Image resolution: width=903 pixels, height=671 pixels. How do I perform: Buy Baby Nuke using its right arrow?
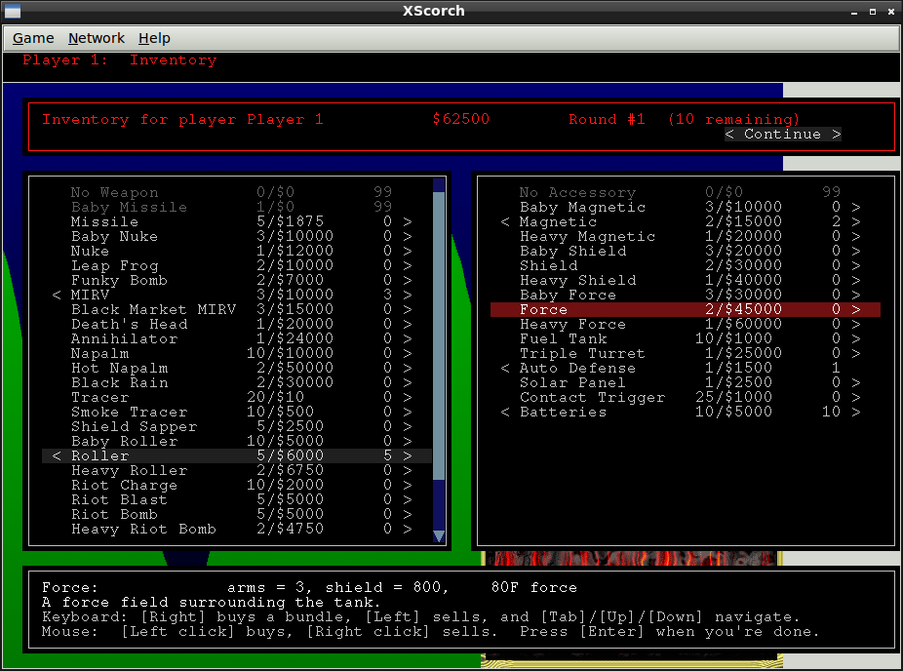tap(408, 236)
